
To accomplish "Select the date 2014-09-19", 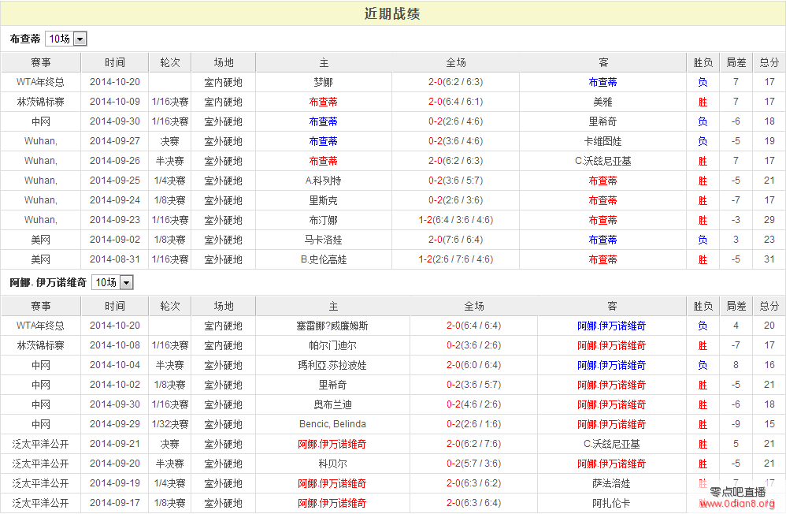I will point(115,483).
